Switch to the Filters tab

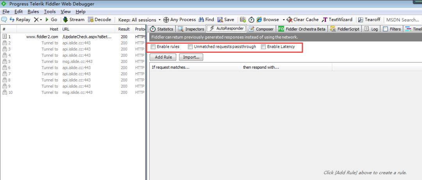coord(392,29)
